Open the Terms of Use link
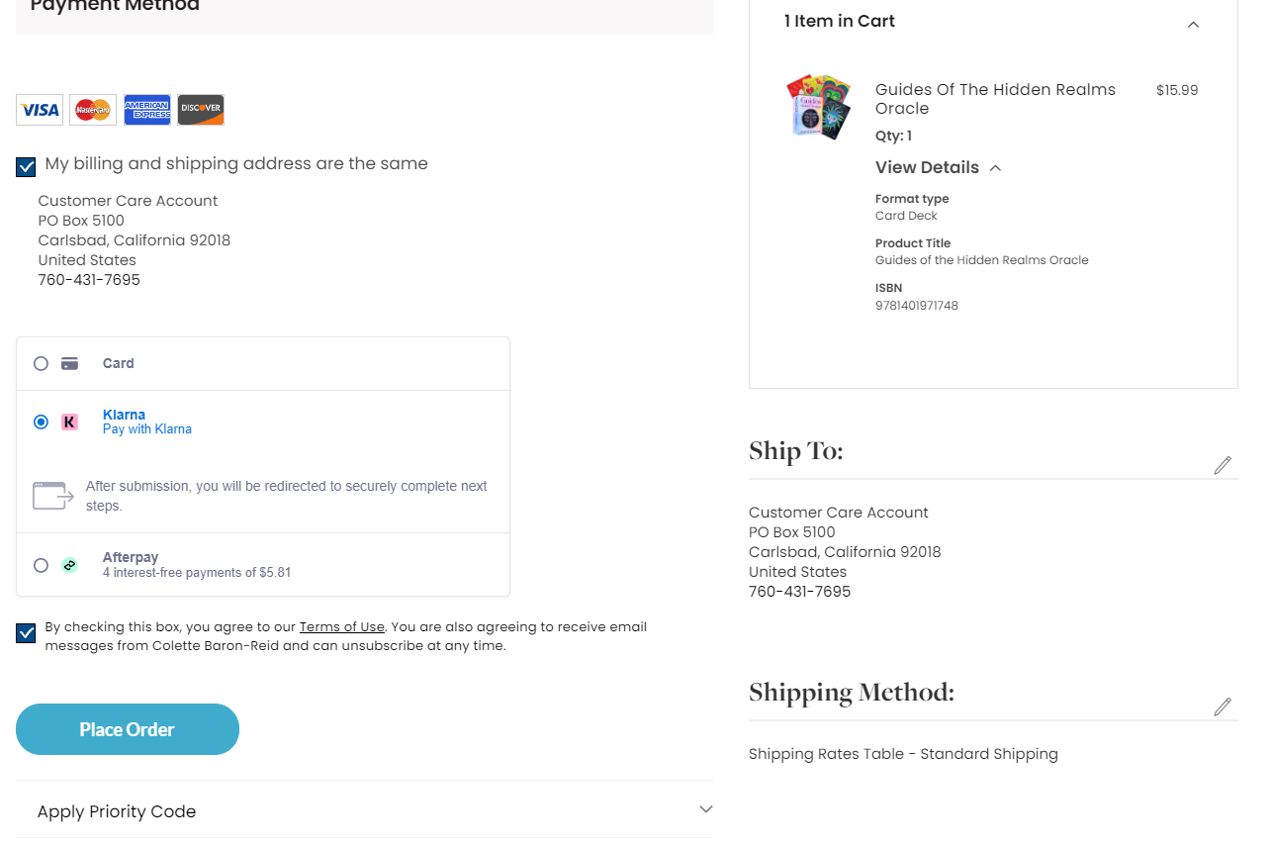 pos(341,626)
